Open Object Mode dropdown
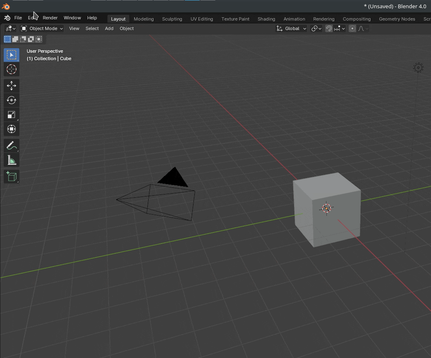The height and width of the screenshot is (358, 431). [x=42, y=28]
